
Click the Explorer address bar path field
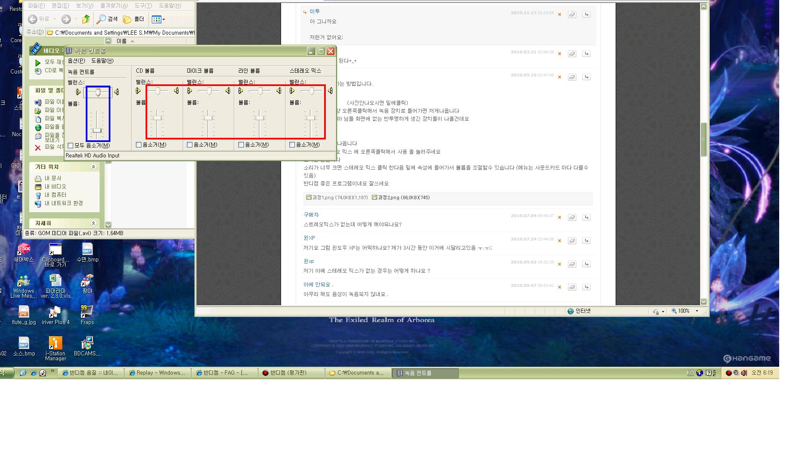click(120, 33)
